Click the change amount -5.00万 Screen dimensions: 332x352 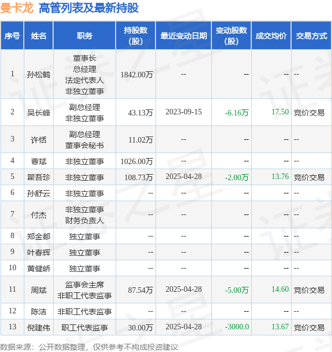tap(237, 290)
